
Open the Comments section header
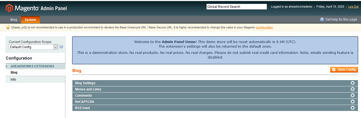[x=215, y=96]
